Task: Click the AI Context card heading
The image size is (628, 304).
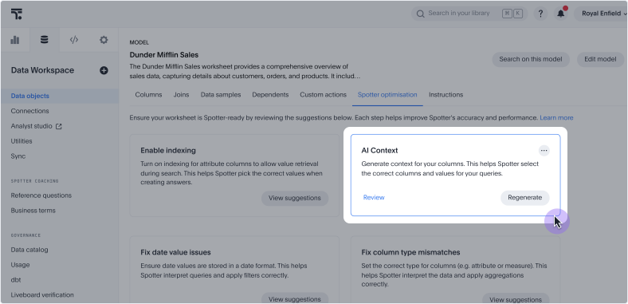Action: click(x=379, y=151)
